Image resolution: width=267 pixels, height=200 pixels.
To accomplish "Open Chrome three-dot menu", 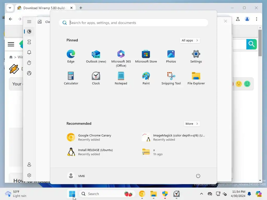I will point(257,19).
